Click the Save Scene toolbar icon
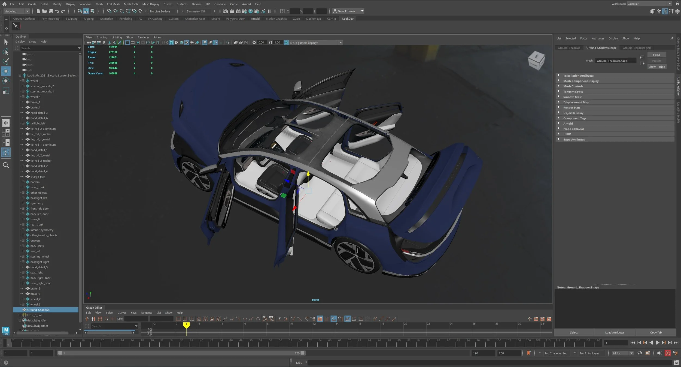 (50, 11)
